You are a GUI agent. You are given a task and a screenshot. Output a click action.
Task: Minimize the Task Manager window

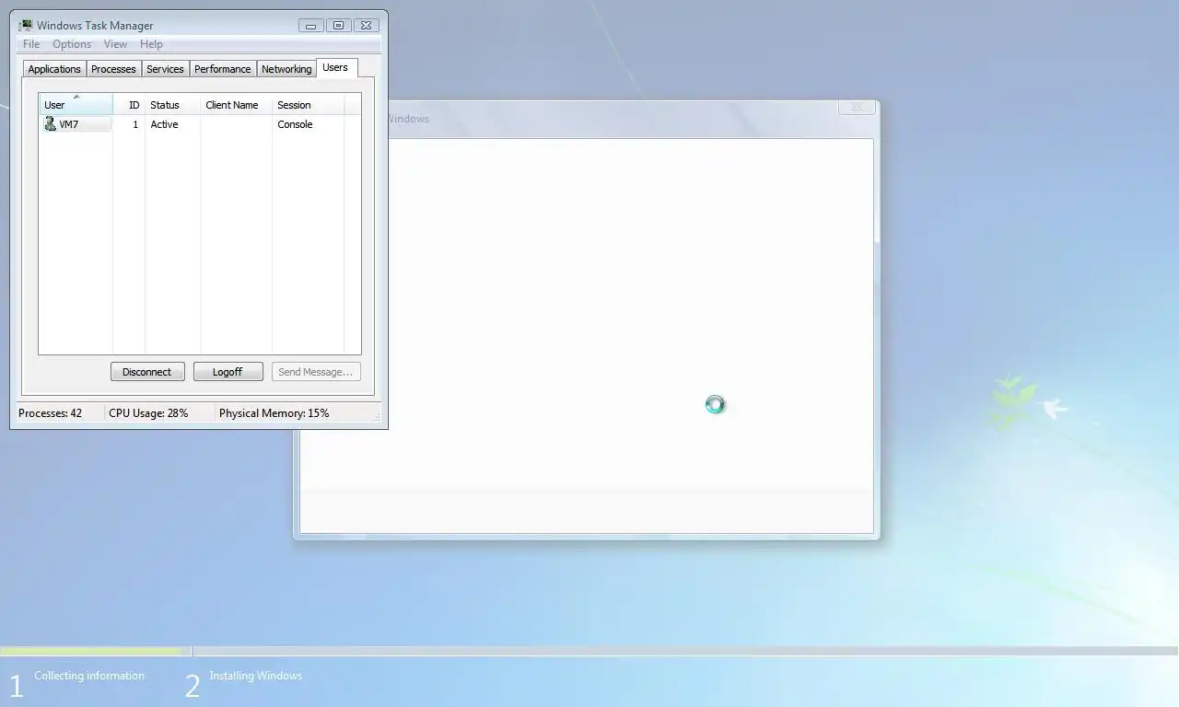pyautogui.click(x=311, y=25)
